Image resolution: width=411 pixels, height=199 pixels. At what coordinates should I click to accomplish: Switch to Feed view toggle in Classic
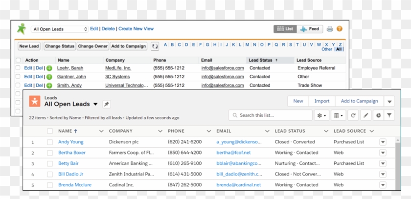point(310,29)
